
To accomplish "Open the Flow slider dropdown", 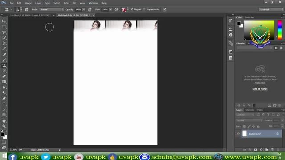I will [110, 9].
